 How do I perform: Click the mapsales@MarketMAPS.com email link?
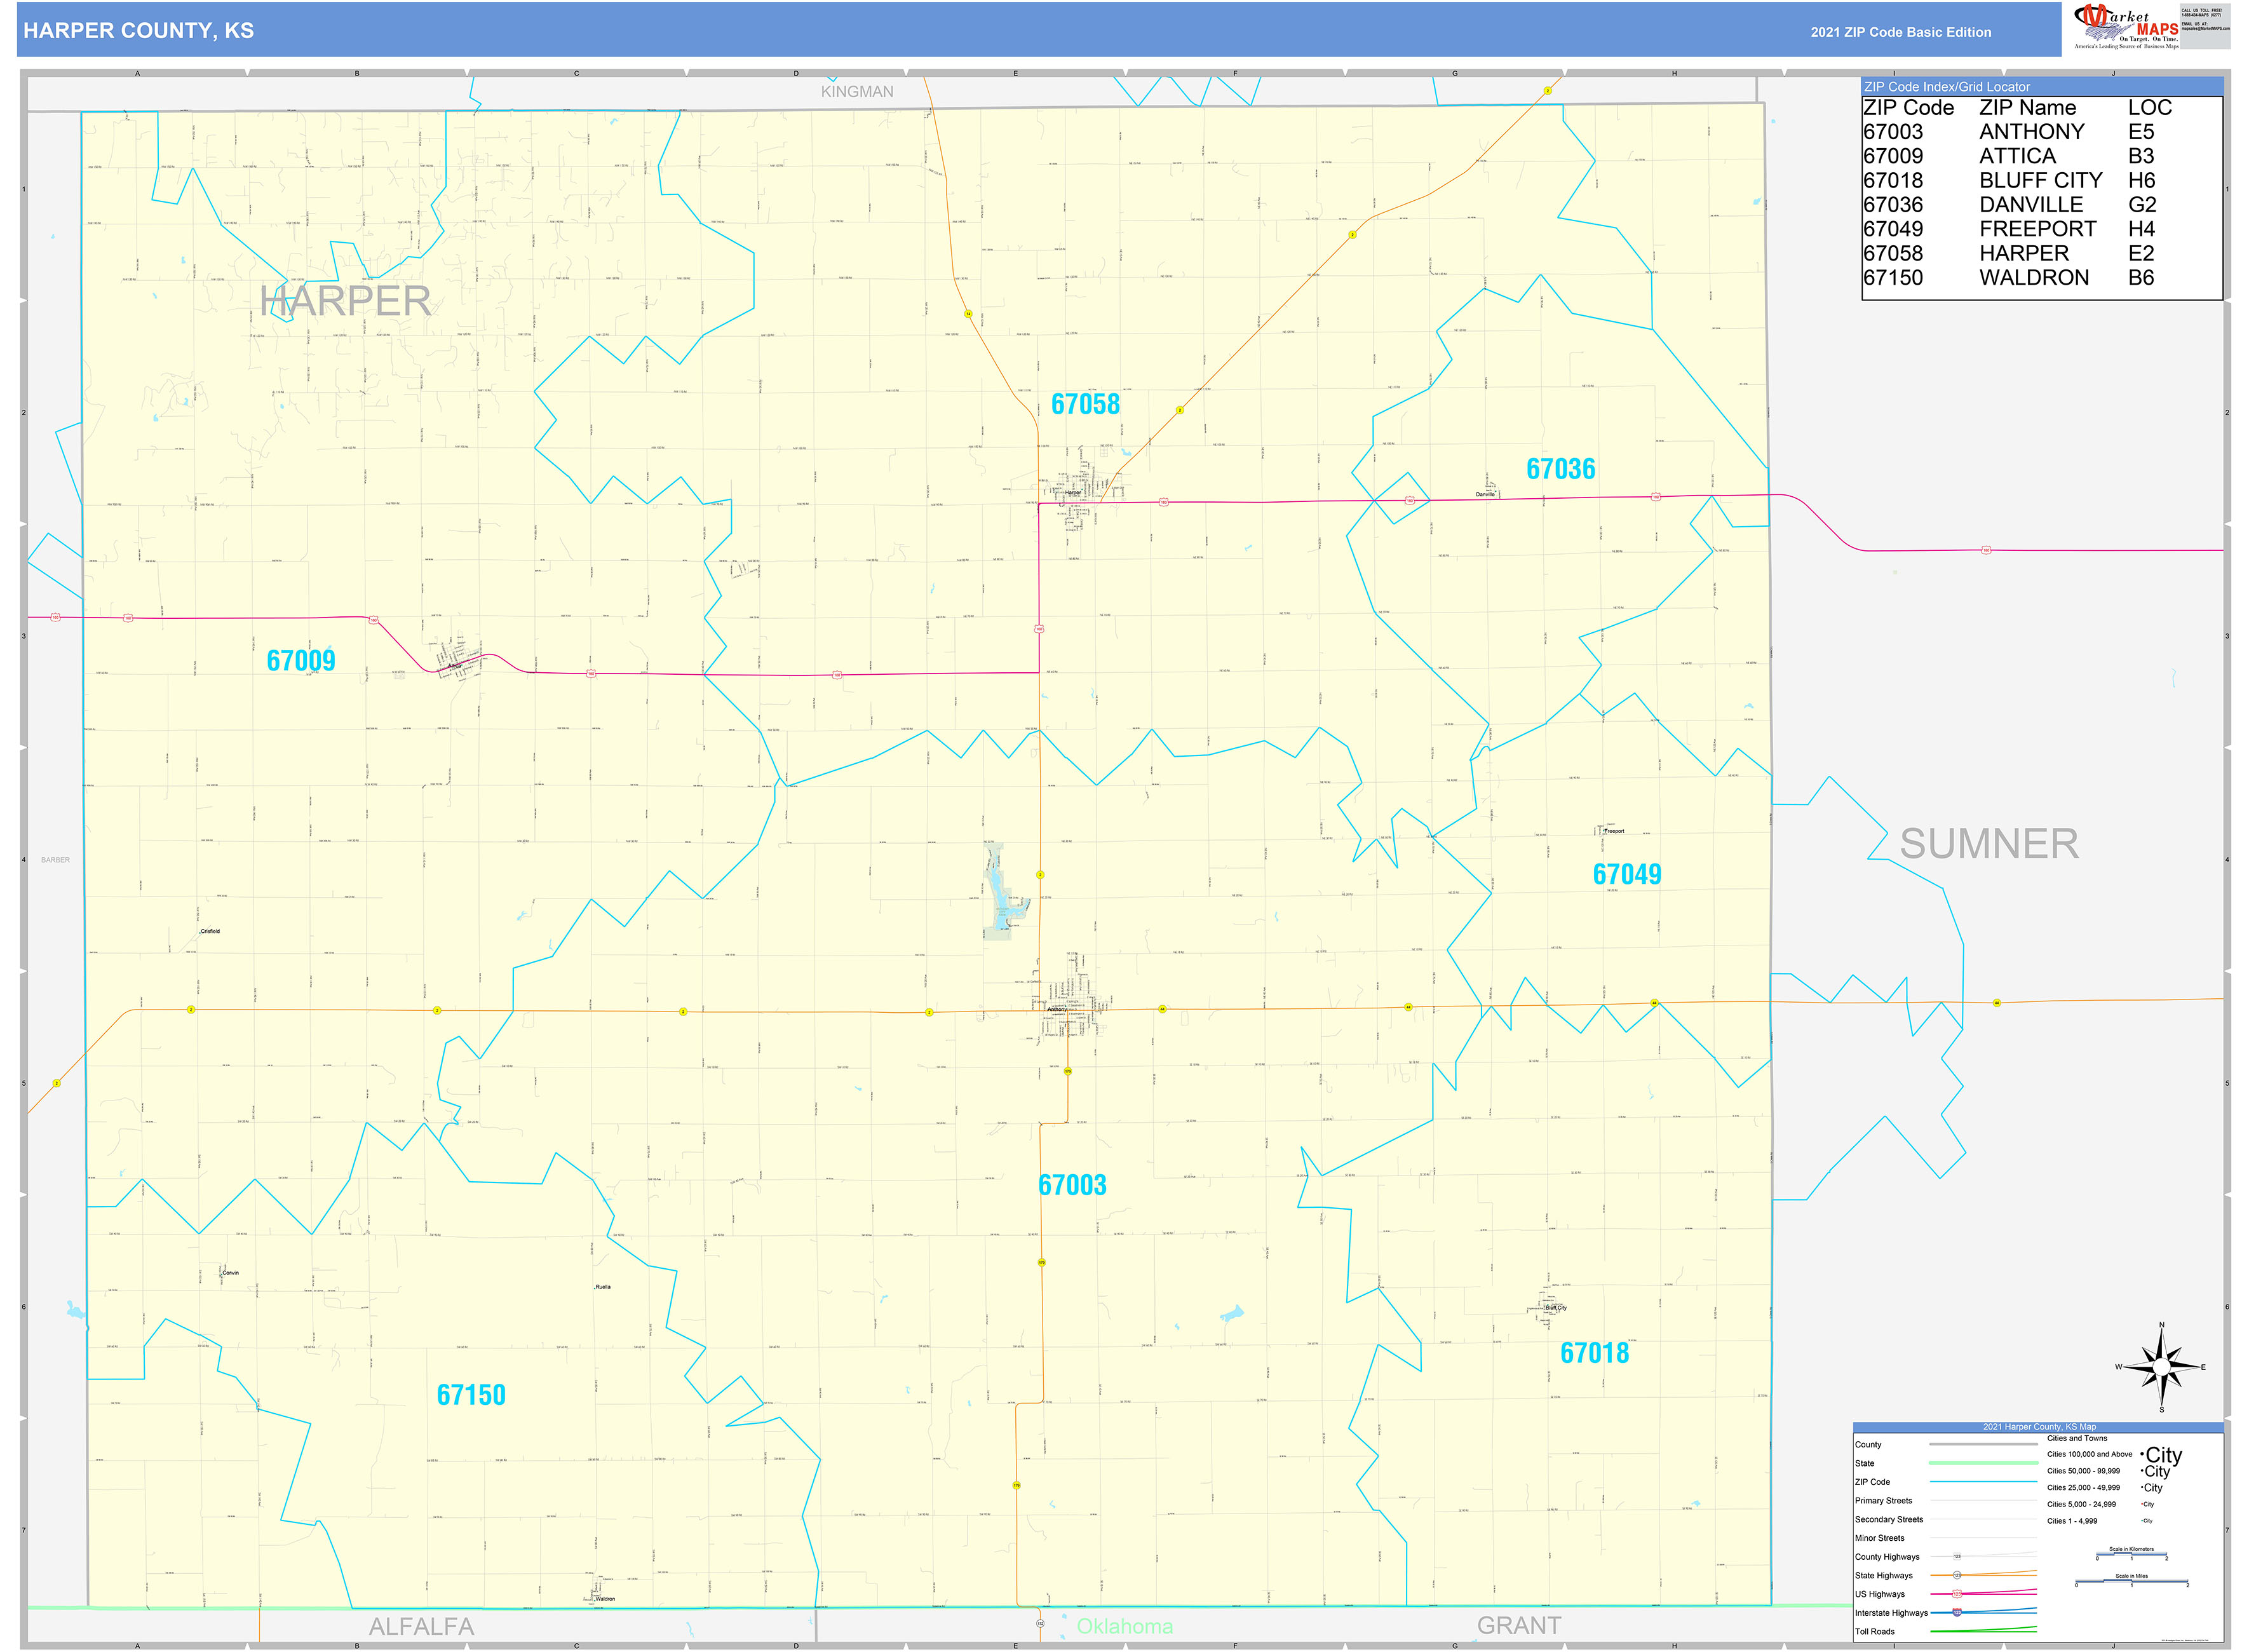pos(2207,28)
